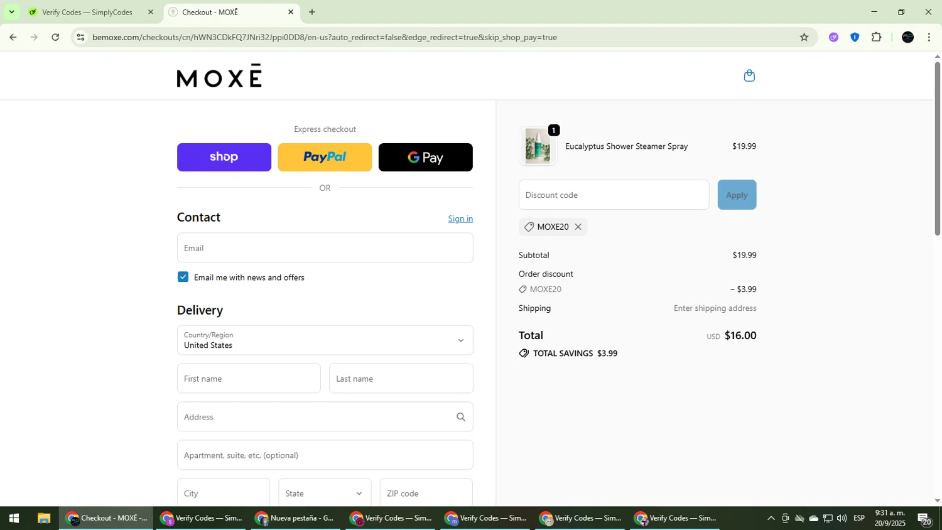Image resolution: width=942 pixels, height=530 pixels.
Task: Go back to the previous page
Action: pos(13,37)
